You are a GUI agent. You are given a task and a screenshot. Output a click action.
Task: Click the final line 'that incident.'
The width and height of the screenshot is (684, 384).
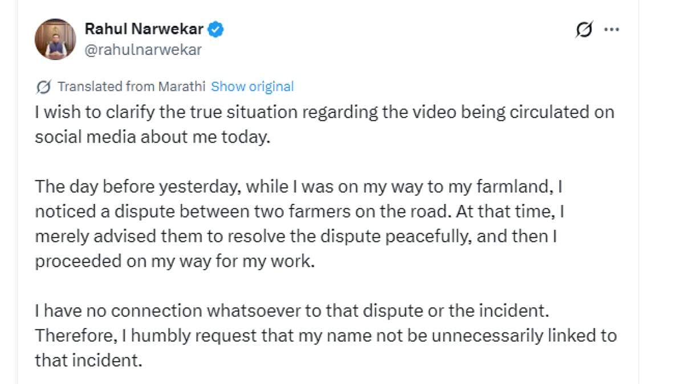(88, 361)
